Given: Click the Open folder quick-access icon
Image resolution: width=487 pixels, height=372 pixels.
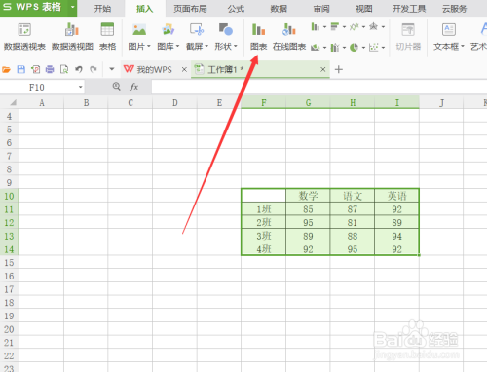Looking at the screenshot, I should (x=6, y=69).
